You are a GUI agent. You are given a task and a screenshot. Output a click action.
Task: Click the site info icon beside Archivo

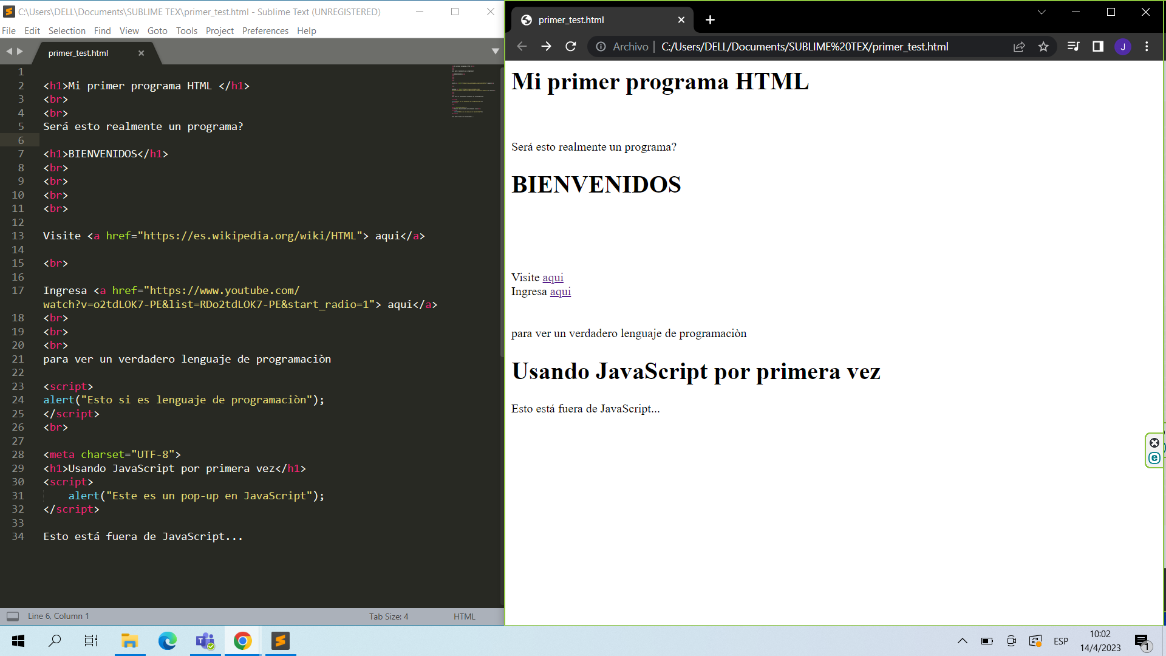click(601, 47)
